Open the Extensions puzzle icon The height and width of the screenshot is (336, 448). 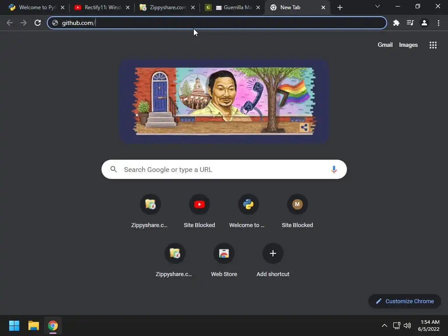coord(396,23)
